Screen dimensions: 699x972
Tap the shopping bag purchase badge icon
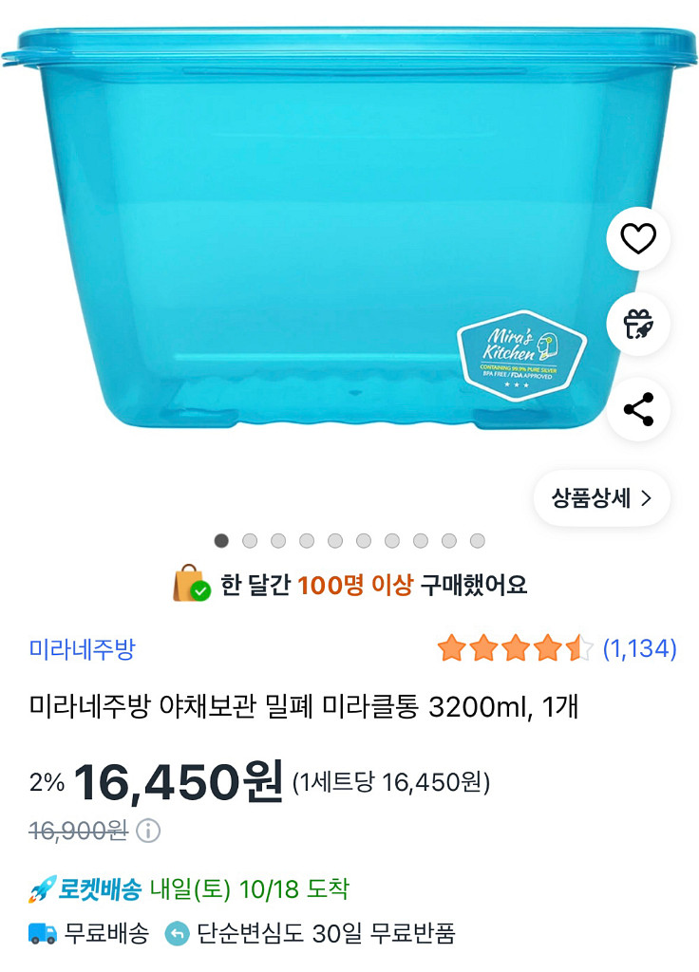point(191,584)
